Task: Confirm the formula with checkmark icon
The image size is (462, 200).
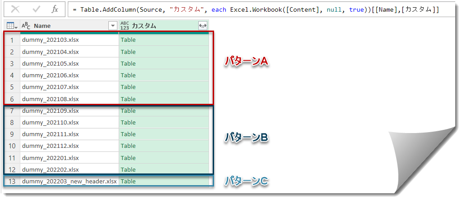Action: click(36, 9)
